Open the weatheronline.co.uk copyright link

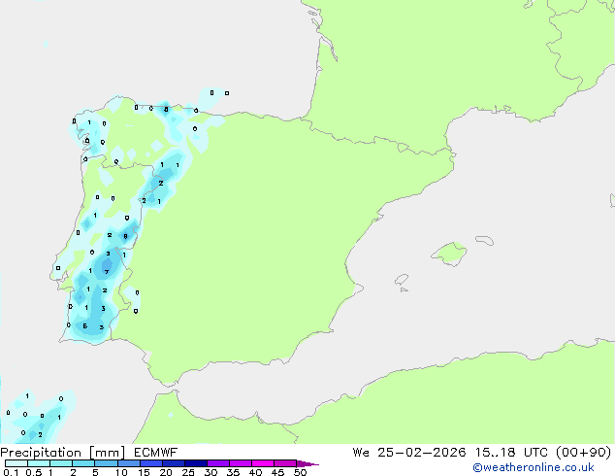534,467
